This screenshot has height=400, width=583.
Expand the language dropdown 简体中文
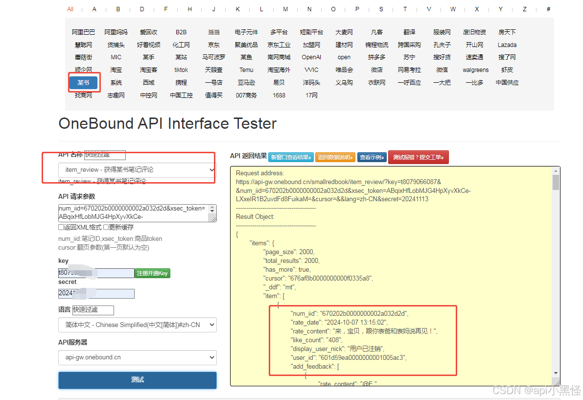(137, 325)
